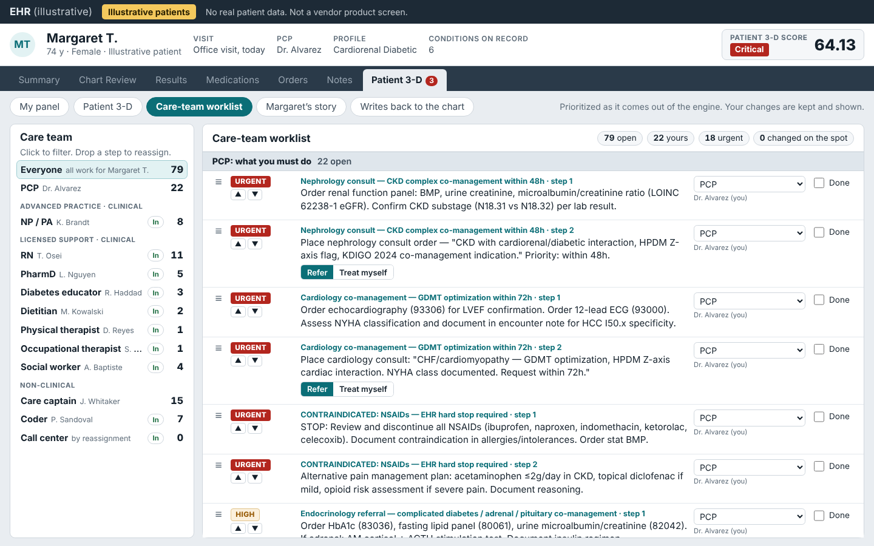Viewport: 874px width, 546px height.
Task: Move Nephrology consult step 1 up
Action: (239, 195)
